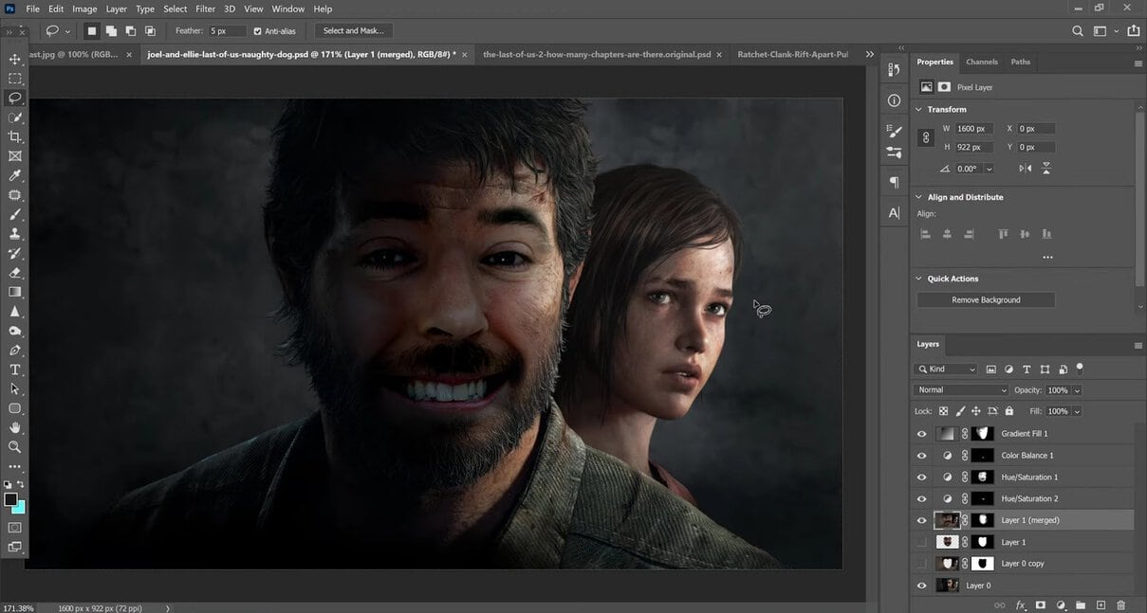Image resolution: width=1147 pixels, height=613 pixels.
Task: Click Align Left Edges icon
Action: click(925, 234)
